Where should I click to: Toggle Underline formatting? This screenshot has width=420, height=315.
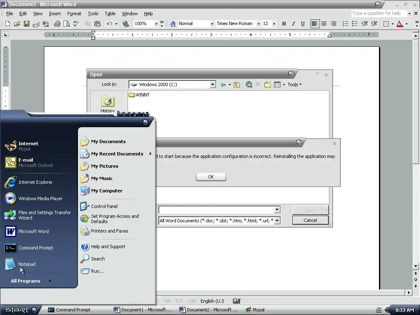point(303,23)
